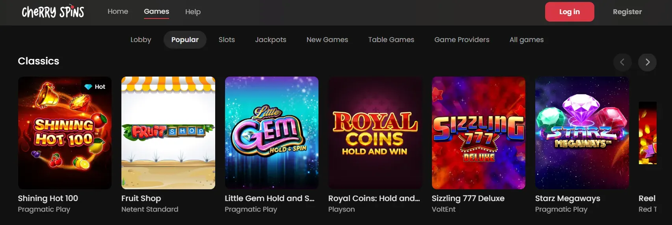Launch the Fruit Shop game tile
672x225 pixels.
[168, 133]
